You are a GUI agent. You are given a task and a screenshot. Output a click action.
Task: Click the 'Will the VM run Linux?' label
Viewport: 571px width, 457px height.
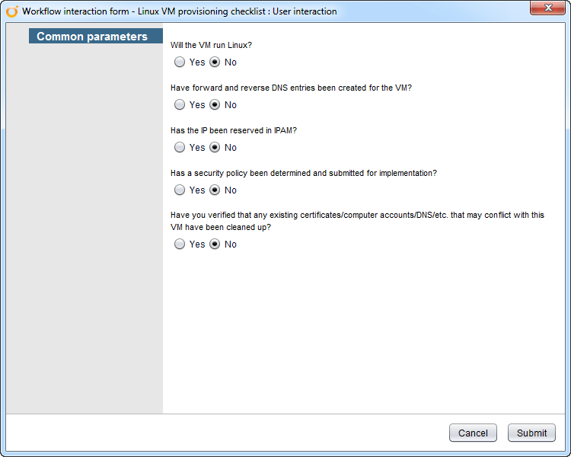tap(211, 46)
